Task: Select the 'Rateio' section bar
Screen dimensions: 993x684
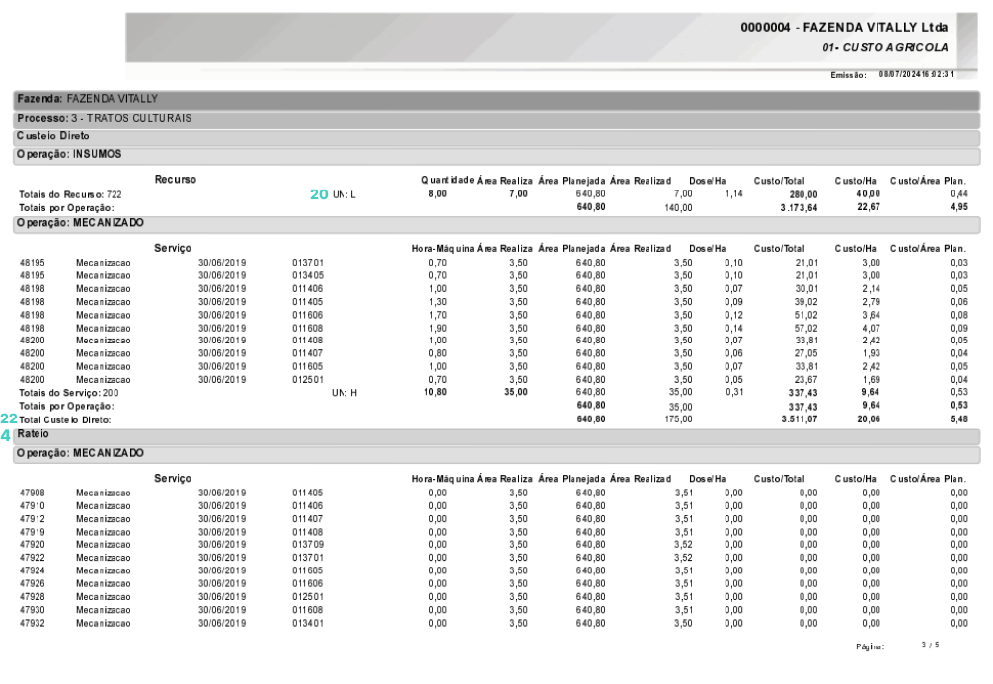Action: click(496, 435)
